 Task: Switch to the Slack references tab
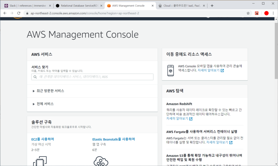(27, 6)
